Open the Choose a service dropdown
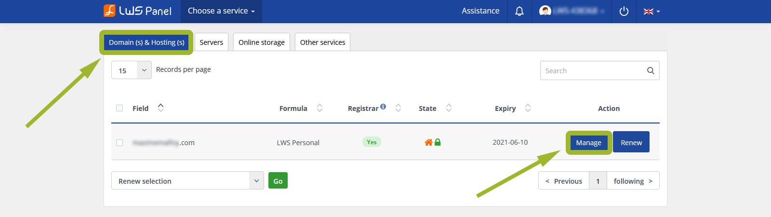 coord(221,11)
